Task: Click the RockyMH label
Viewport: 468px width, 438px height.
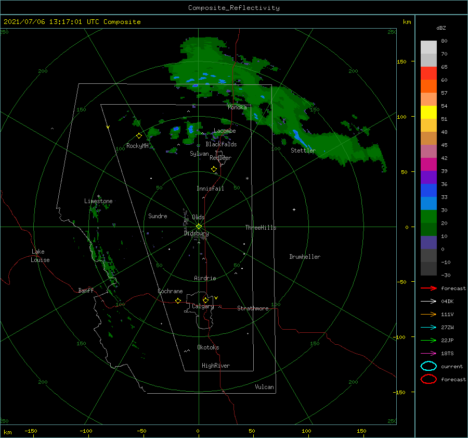Action: click(x=137, y=146)
